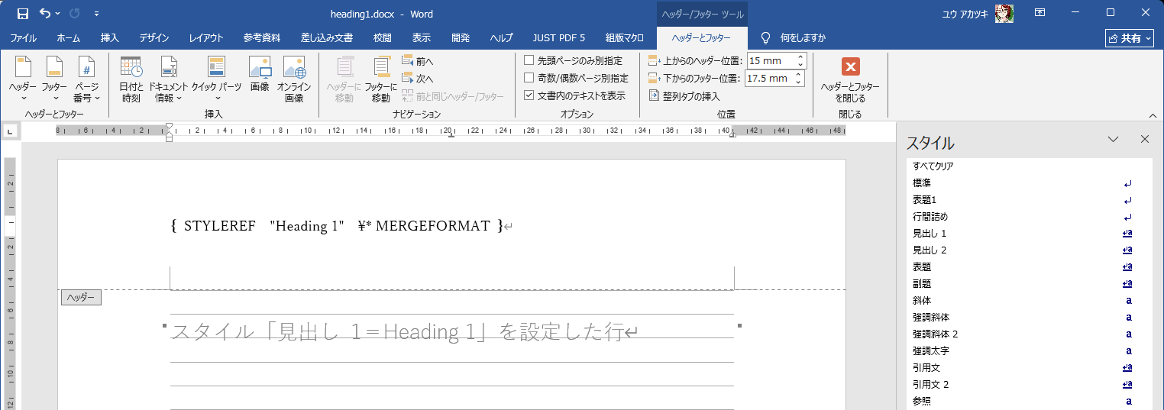The height and width of the screenshot is (410, 1164).
Task: Go to next section with 次へ
Action: click(x=418, y=79)
